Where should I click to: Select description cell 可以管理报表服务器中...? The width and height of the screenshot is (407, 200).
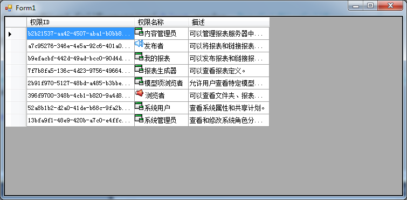point(229,33)
